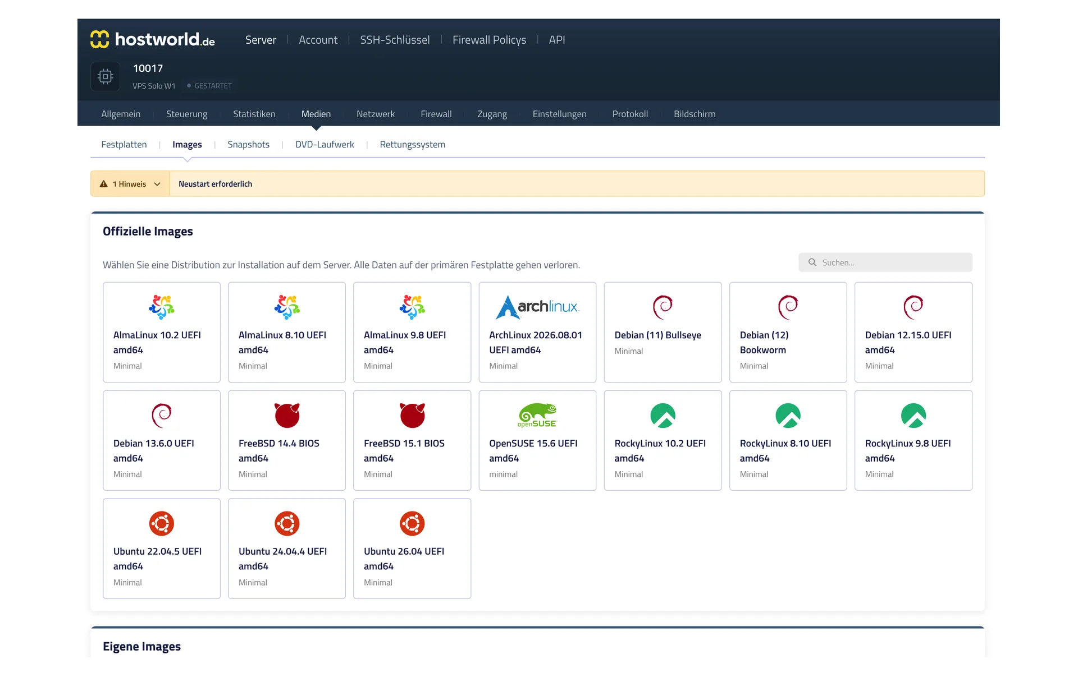
Task: Open the DVD-Laufwerk subtab
Action: 325,144
